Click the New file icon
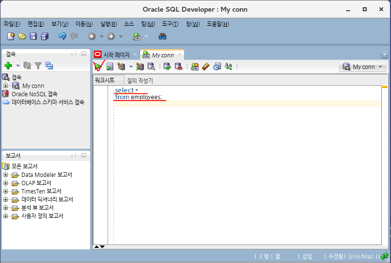 tap(11, 36)
